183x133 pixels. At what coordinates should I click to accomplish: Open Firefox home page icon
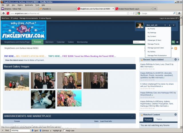pos(179,13)
